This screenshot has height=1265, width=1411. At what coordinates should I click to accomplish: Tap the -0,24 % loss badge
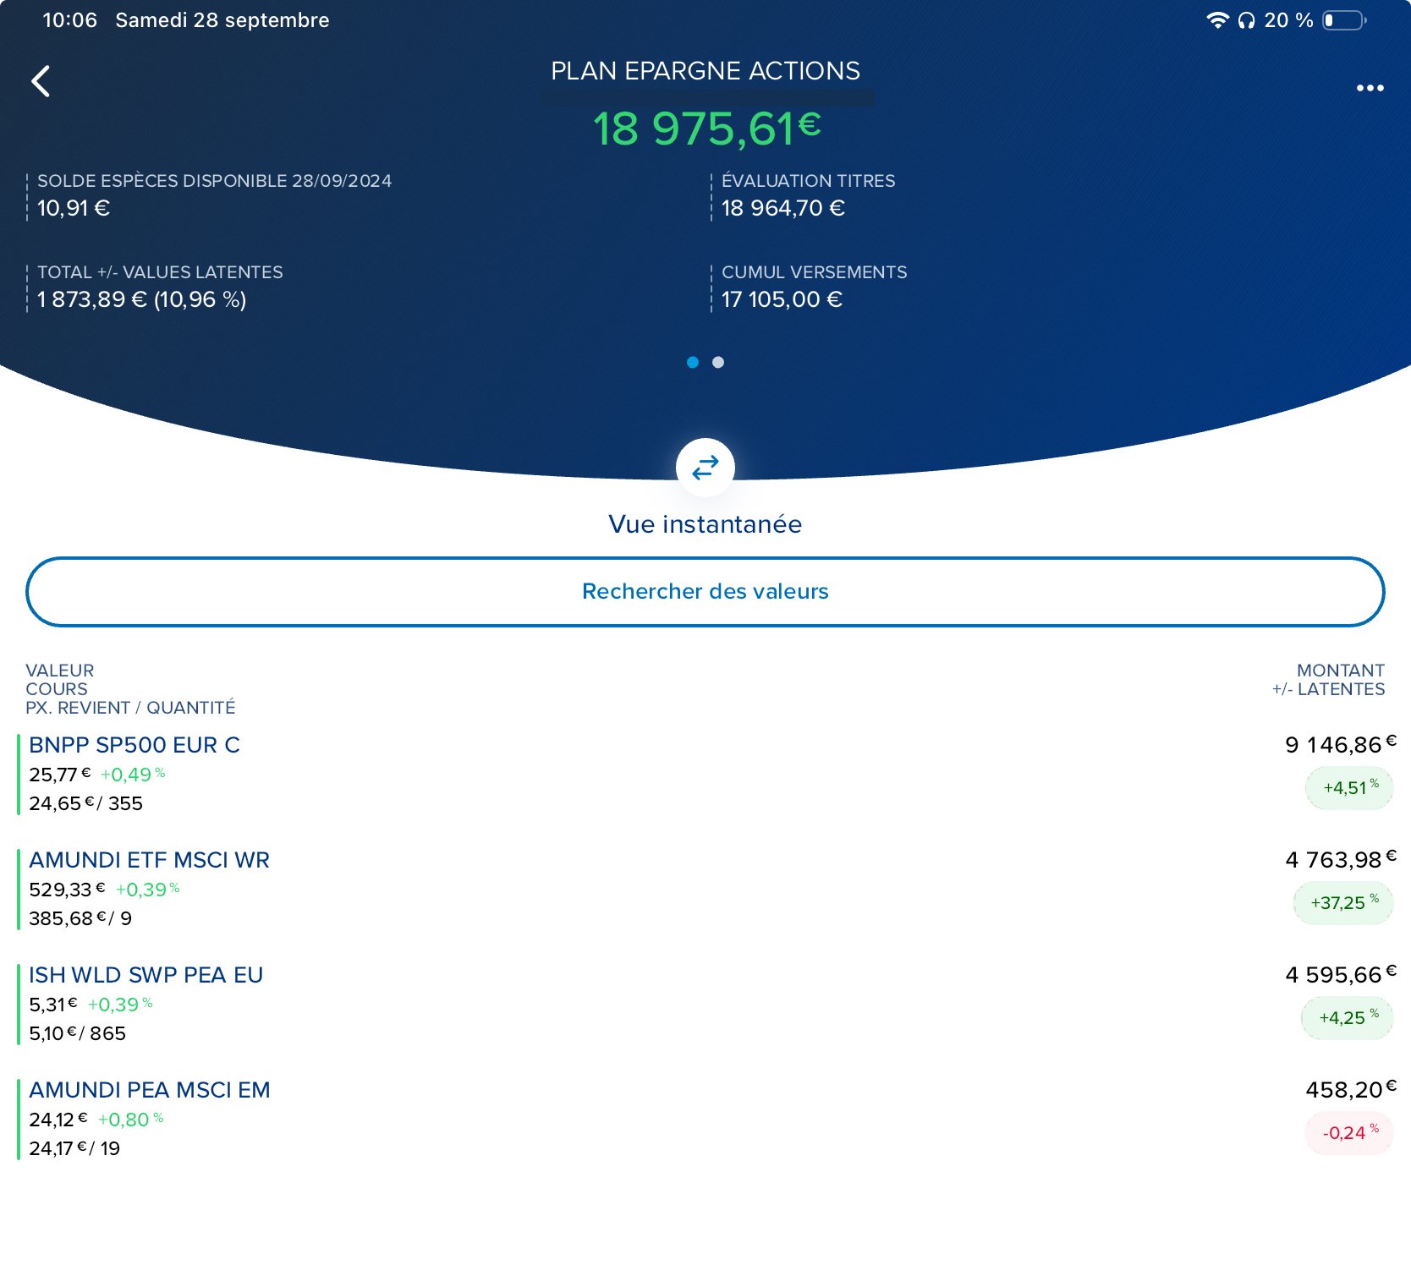coord(1349,1133)
